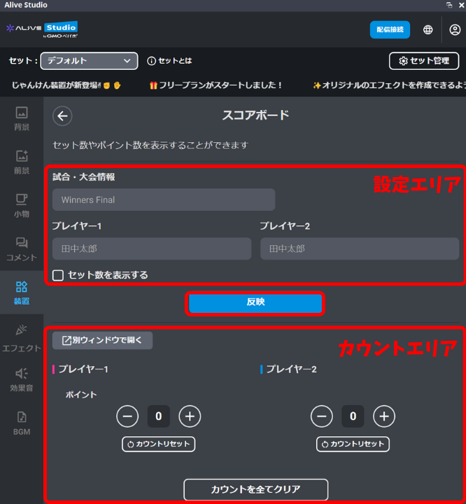The height and width of the screenshot is (504, 466).
Task: Select the 背景 sidebar icon
Action: [22, 118]
